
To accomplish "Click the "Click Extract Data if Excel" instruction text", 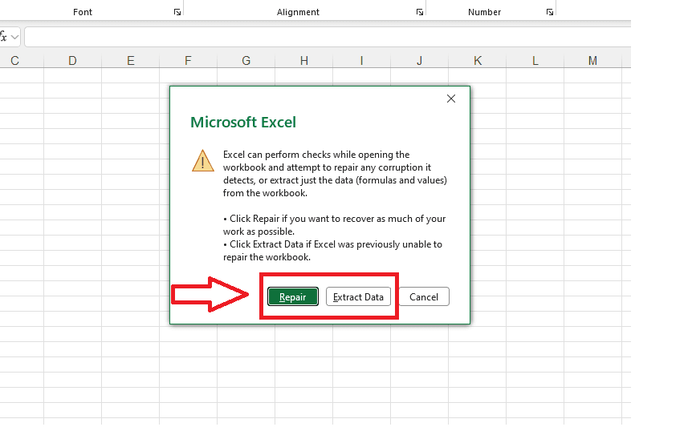I will pos(332,251).
